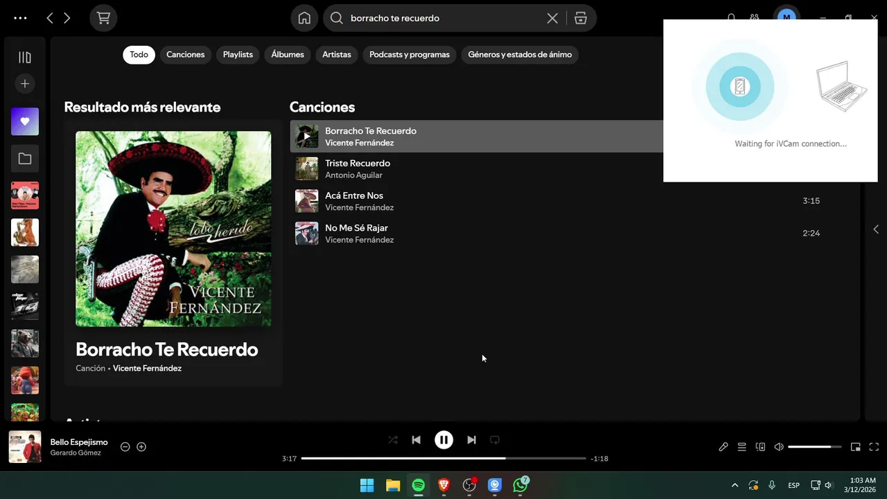Open the Browse icon in search bar

pyautogui.click(x=581, y=19)
